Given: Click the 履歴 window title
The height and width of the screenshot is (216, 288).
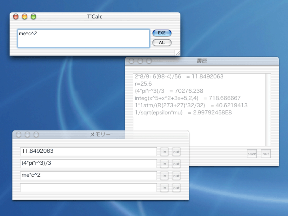Looking at the screenshot, I should tap(202, 61).
